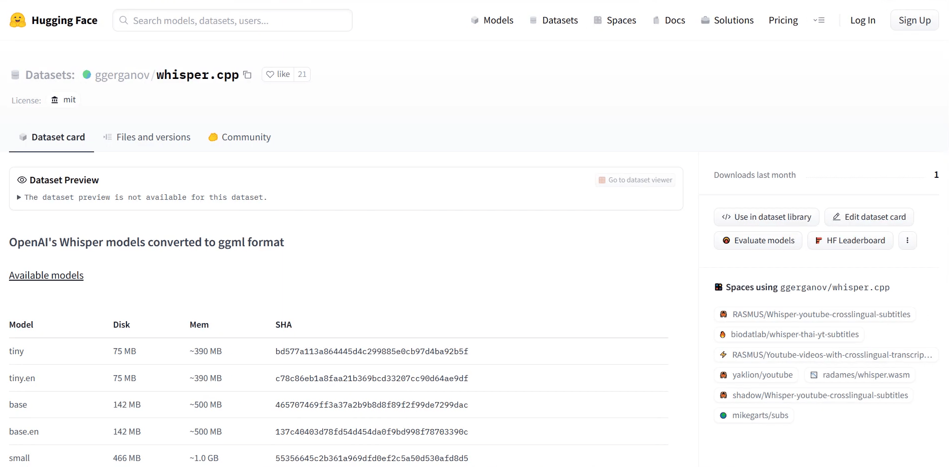The height and width of the screenshot is (467, 949).
Task: Click the Hugging Face emoji logo
Action: click(x=18, y=20)
